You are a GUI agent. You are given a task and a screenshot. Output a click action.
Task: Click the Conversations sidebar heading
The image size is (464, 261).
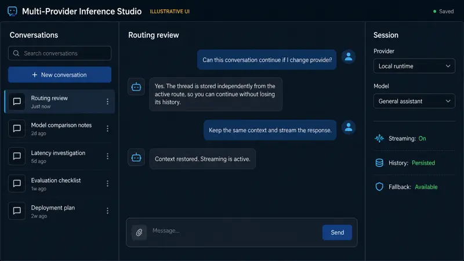34,35
